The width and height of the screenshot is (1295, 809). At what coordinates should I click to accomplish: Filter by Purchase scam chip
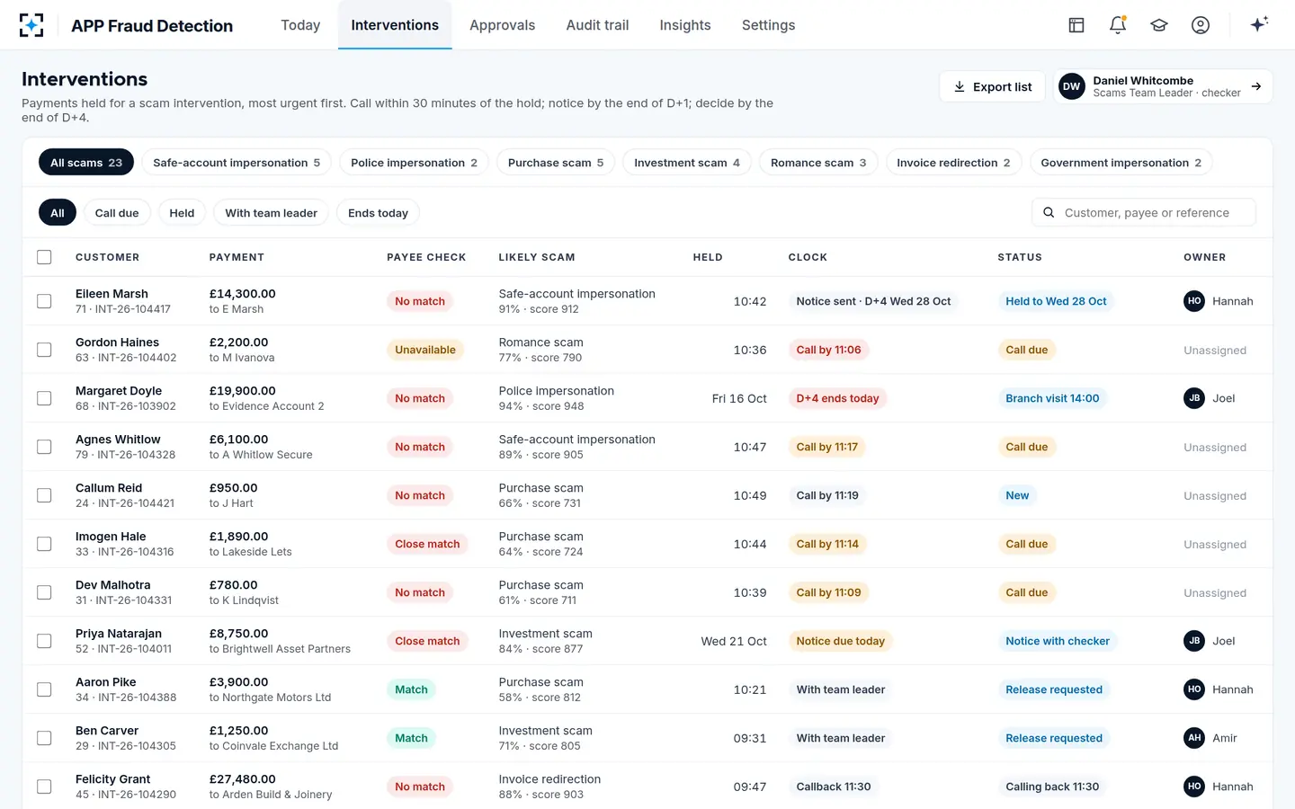coord(556,163)
